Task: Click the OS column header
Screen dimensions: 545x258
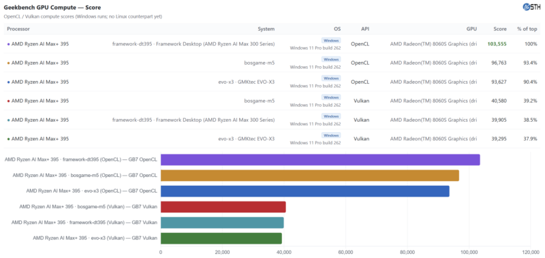Action: coord(337,29)
